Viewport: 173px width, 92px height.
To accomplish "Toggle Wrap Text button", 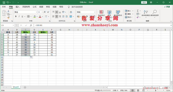I will [71, 12].
